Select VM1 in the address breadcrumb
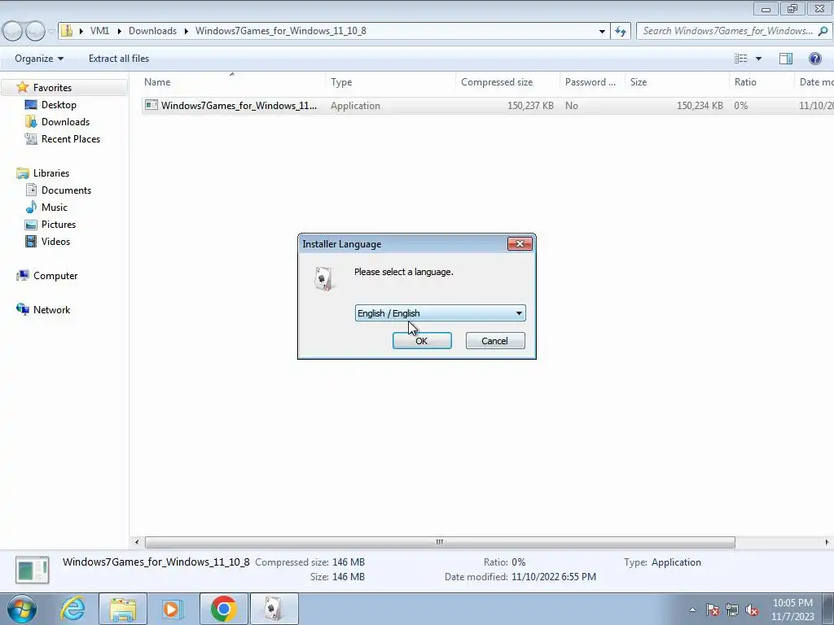The height and width of the screenshot is (625, 834). click(x=99, y=31)
